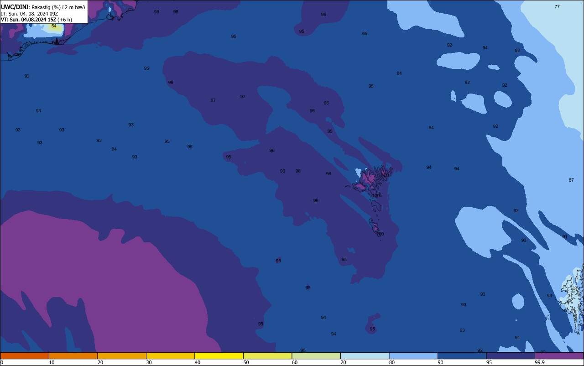Click the "UWC/DINI" title text
Viewport: 584px width, 366px height.
tap(15, 7)
